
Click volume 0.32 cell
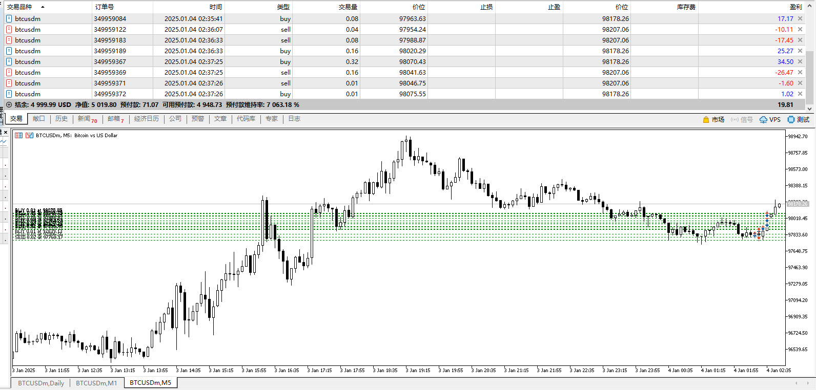tap(352, 61)
